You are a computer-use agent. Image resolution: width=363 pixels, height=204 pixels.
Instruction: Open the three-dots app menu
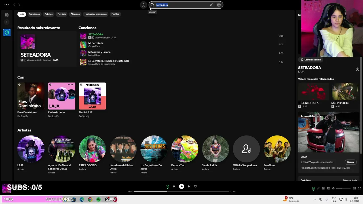click(7, 5)
